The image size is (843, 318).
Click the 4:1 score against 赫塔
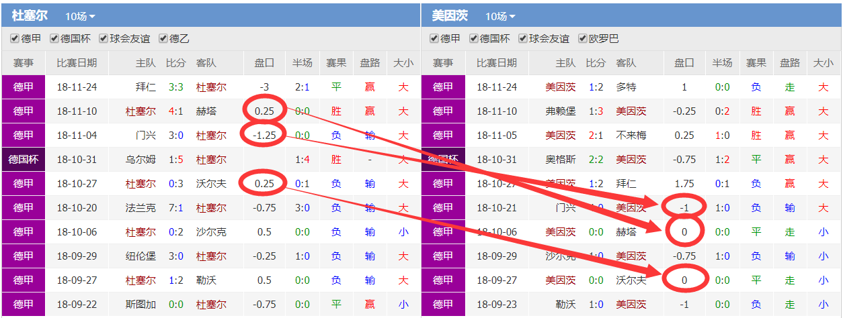point(175,111)
